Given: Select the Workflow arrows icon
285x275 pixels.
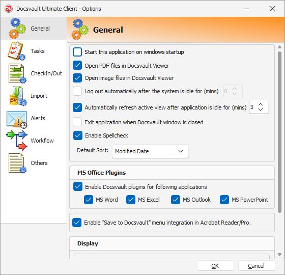Looking at the screenshot, I should (x=17, y=141).
